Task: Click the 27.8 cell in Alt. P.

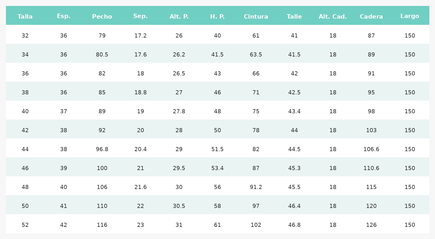Action: (179, 112)
